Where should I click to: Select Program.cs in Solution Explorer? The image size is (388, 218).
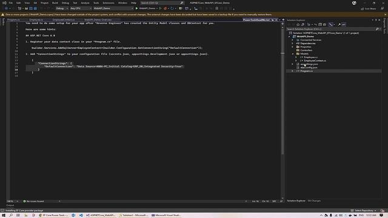(x=306, y=71)
